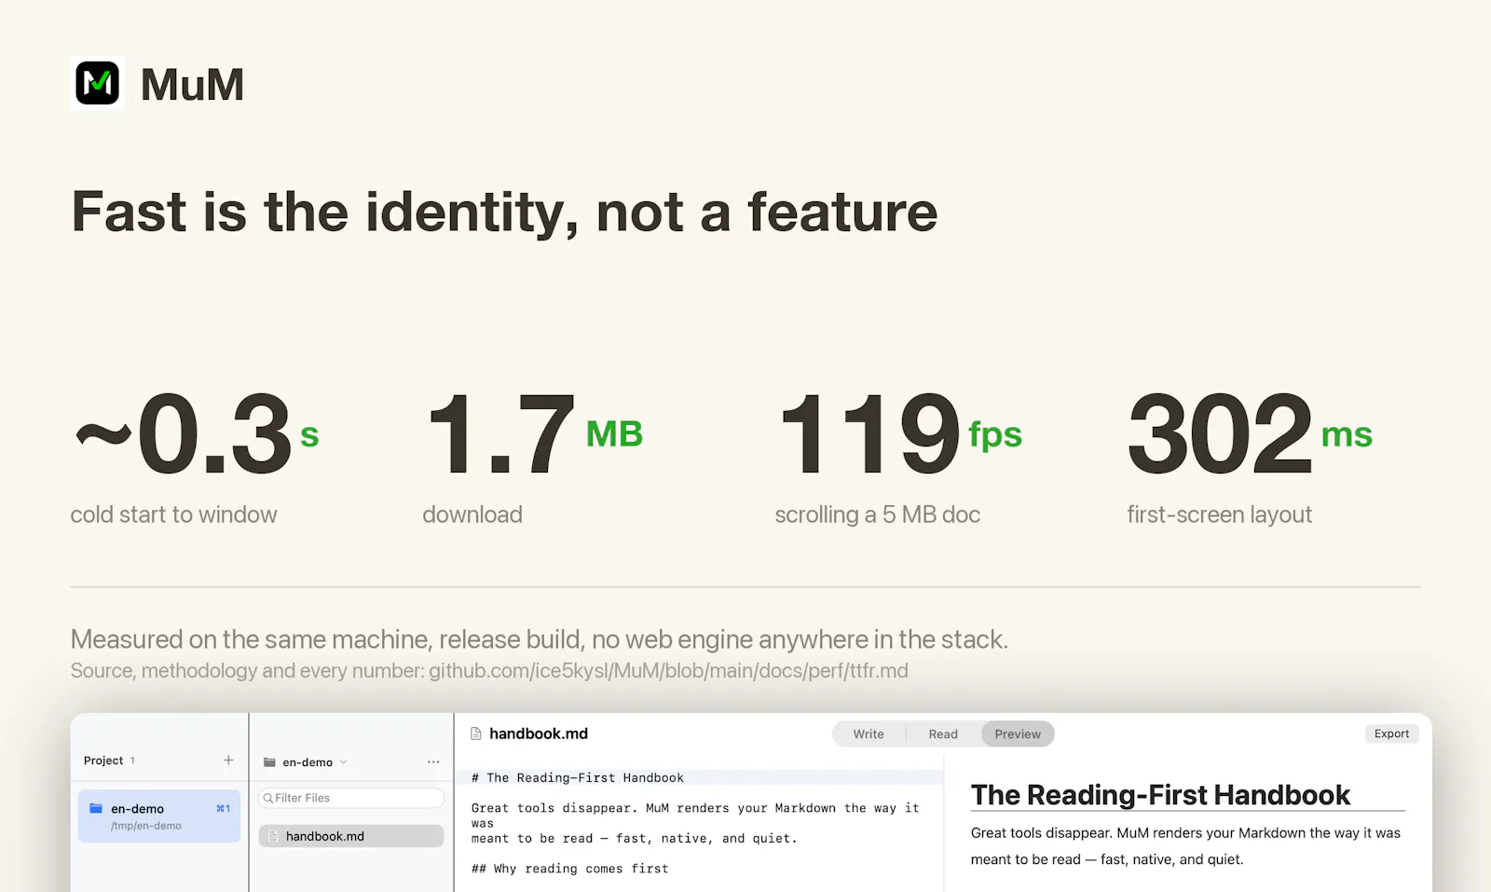Click the document icon beside handbook.md title

point(476,734)
